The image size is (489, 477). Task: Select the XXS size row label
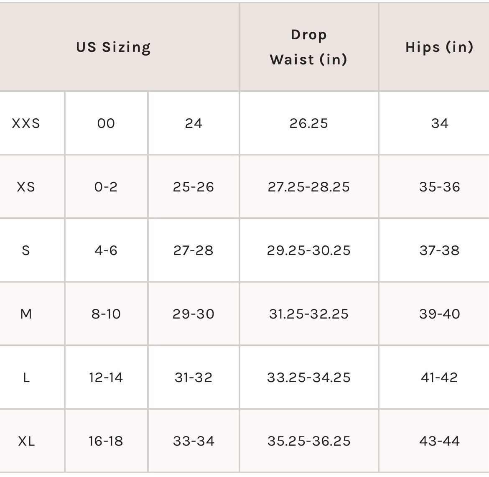26,123
